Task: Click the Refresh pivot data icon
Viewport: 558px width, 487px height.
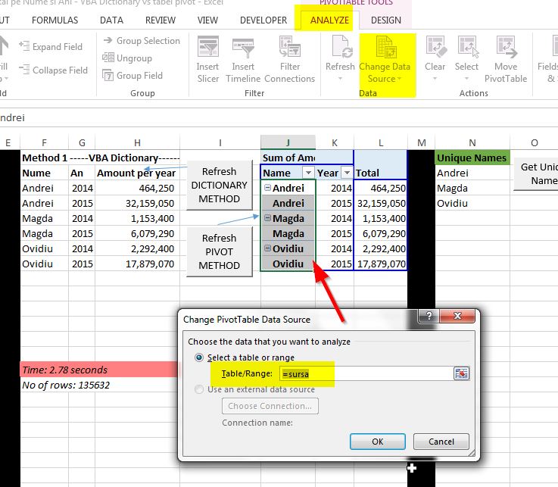Action: point(341,46)
